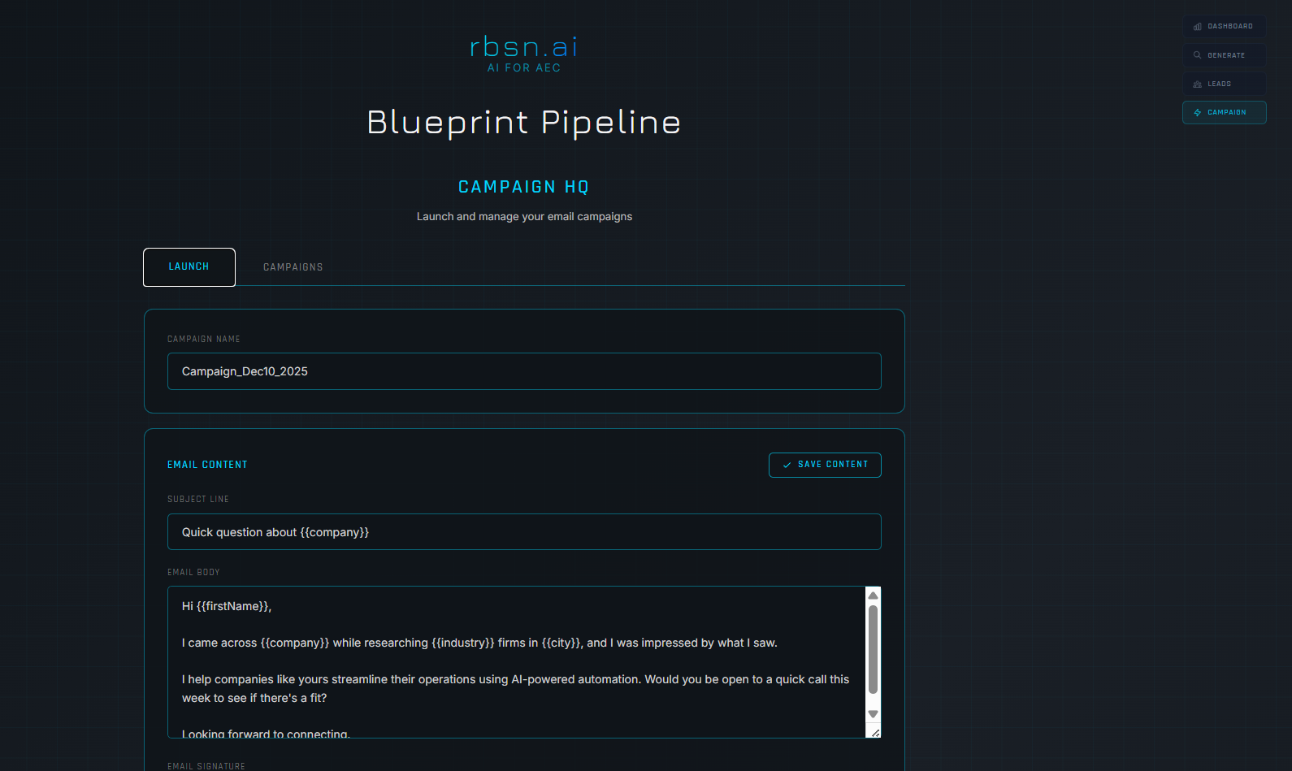Click the email body scrollbar thumb
The height and width of the screenshot is (771, 1292).
[x=874, y=650]
